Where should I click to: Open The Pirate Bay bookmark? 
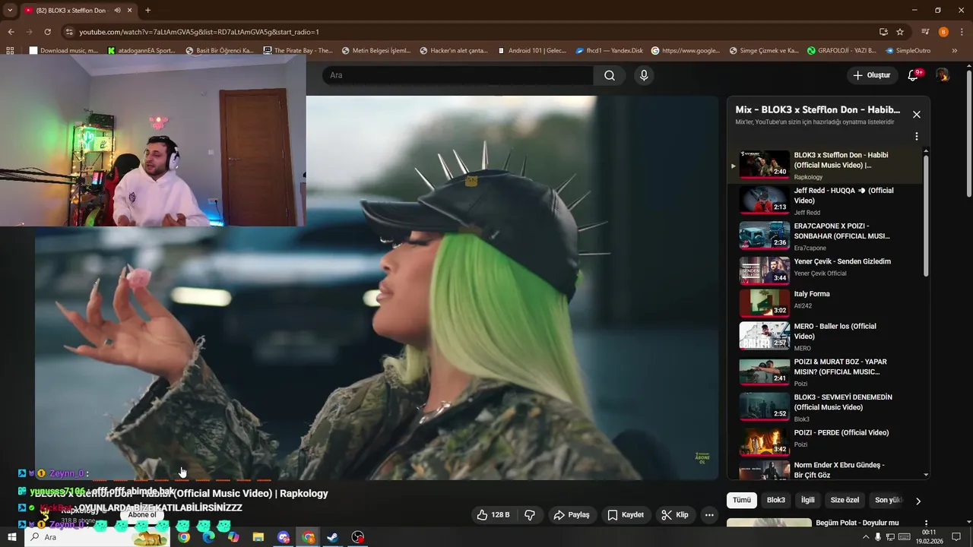297,51
